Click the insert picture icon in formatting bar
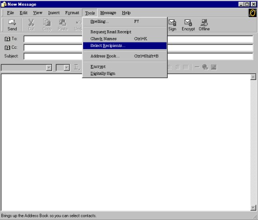 coord(214,67)
